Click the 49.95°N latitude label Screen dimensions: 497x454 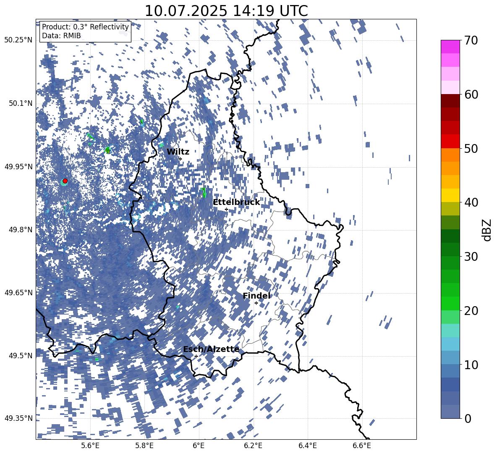tap(18, 166)
